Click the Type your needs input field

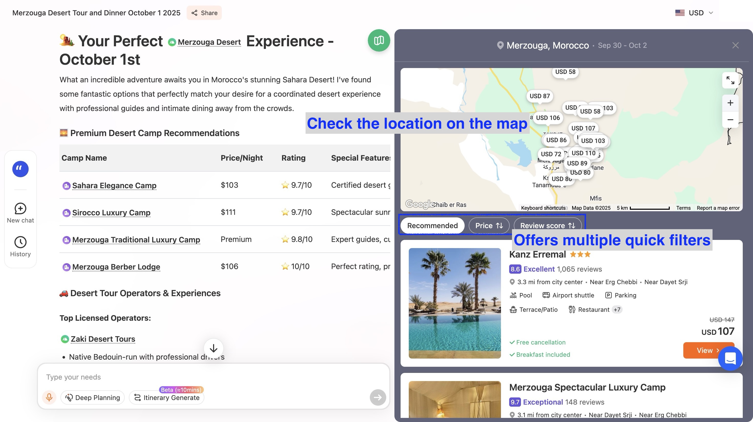point(213,377)
